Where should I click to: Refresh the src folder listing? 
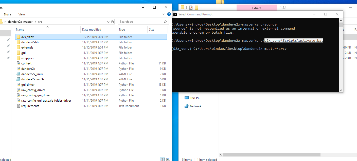pyautogui.click(x=113, y=22)
